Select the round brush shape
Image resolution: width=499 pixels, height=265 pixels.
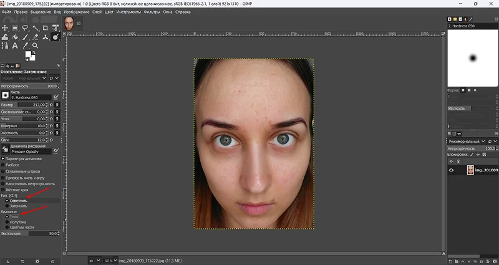coord(463,90)
